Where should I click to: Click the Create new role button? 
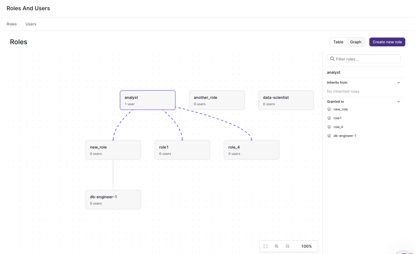point(387,42)
